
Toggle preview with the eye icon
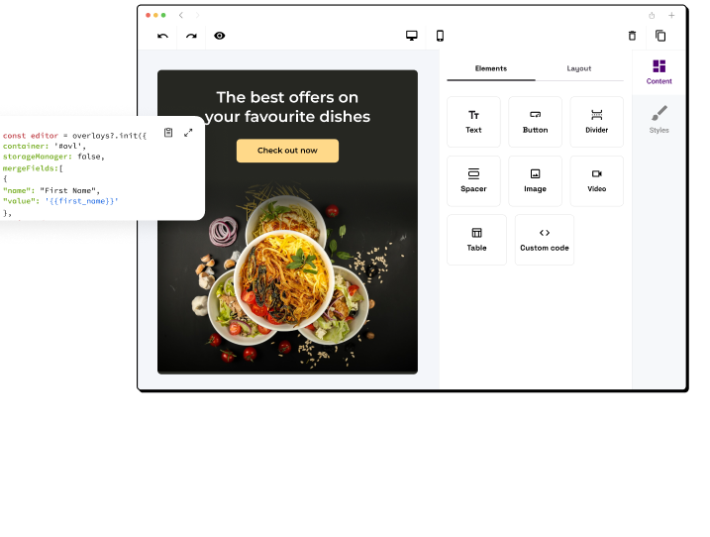tap(220, 36)
